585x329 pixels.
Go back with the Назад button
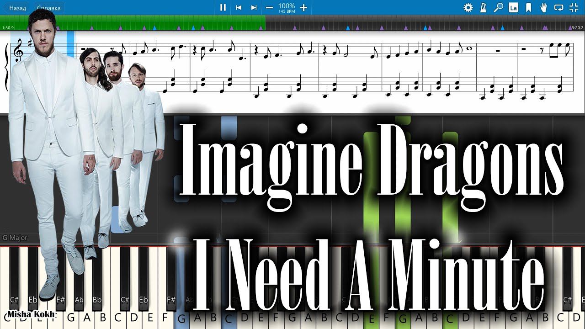point(16,8)
